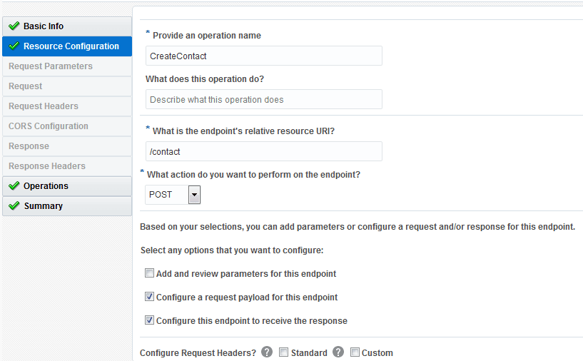Open the Basic Info tab

point(44,26)
